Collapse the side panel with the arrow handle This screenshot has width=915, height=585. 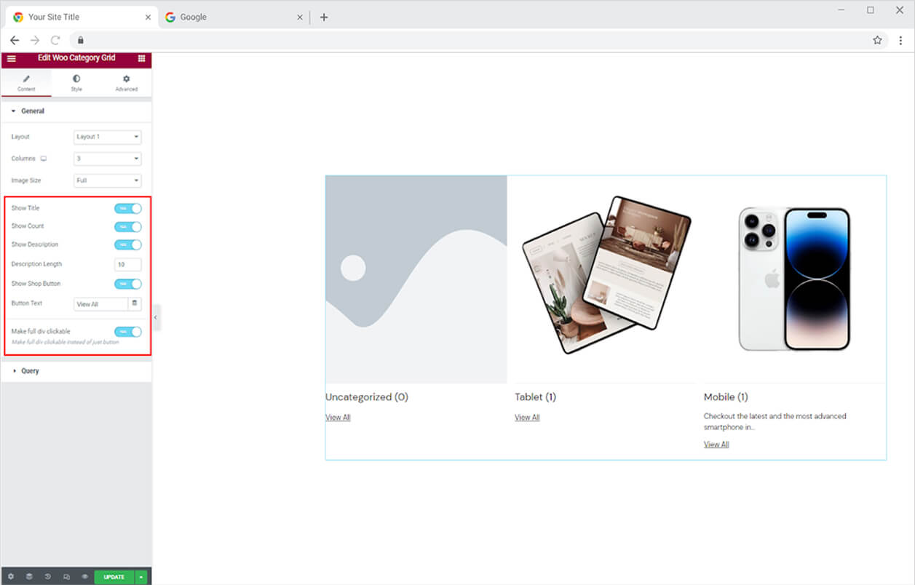pyautogui.click(x=156, y=318)
